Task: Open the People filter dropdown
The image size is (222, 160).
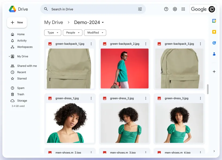Action: coord(72,33)
